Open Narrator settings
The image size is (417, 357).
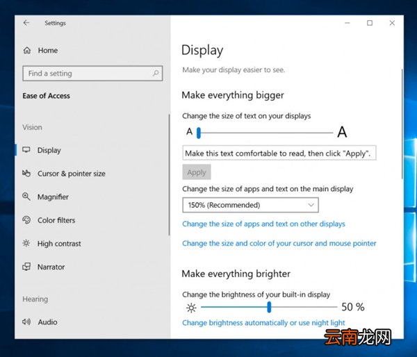pyautogui.click(x=92, y=267)
